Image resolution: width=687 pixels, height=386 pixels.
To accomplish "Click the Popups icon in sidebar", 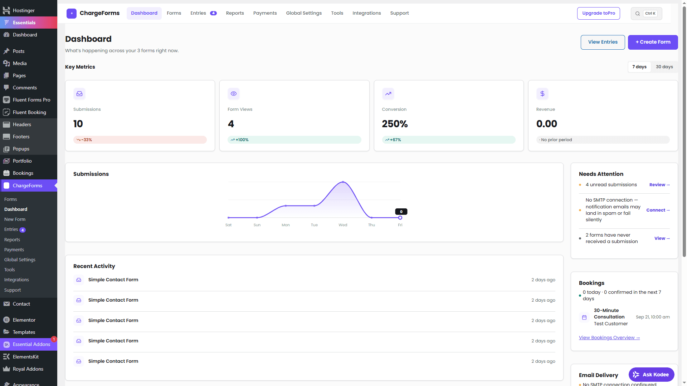I will [x=6, y=149].
